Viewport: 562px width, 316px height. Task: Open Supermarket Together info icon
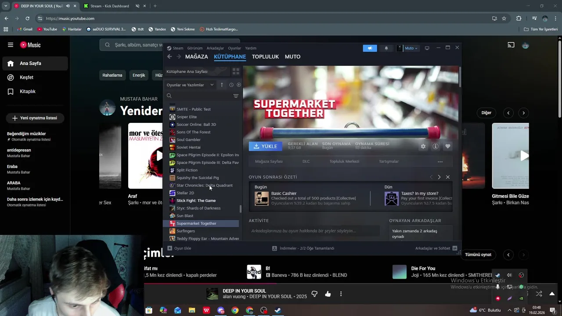point(436,146)
